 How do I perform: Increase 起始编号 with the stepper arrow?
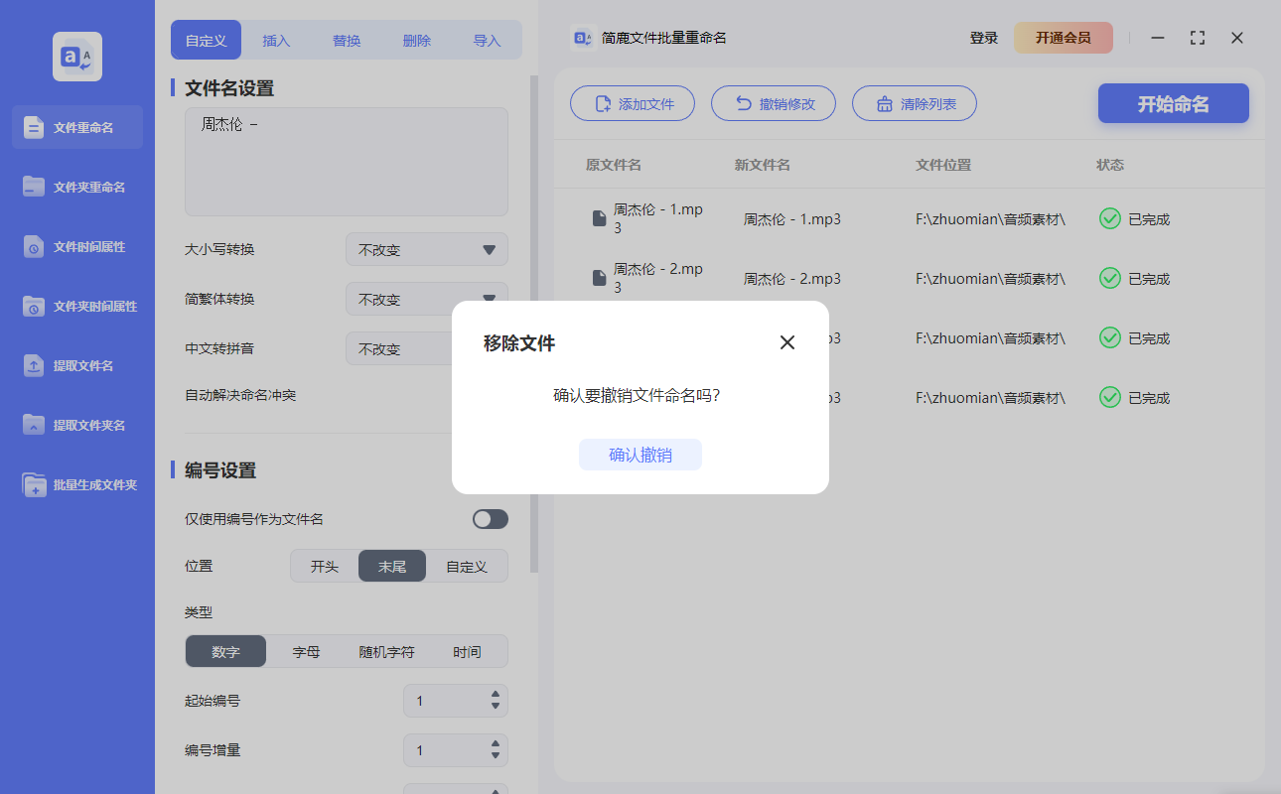[495, 696]
